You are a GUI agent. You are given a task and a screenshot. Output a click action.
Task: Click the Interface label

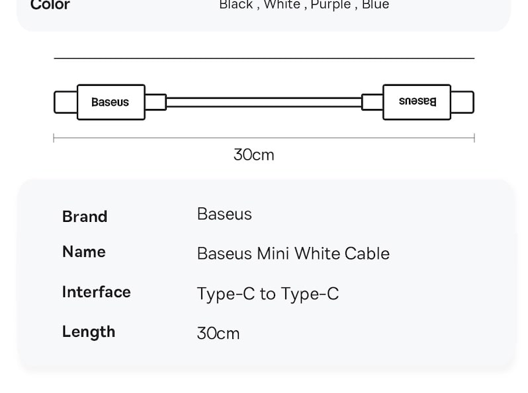coord(97,292)
